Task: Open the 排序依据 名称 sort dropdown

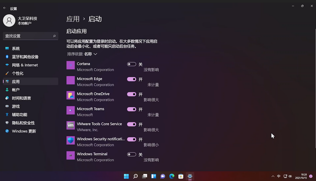Action: point(82,54)
